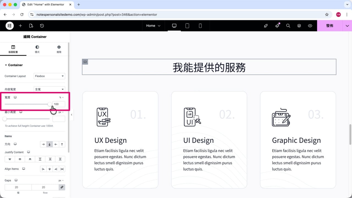The width and height of the screenshot is (352, 198).
Task: Click the rocket launch icon
Action: tap(266, 26)
